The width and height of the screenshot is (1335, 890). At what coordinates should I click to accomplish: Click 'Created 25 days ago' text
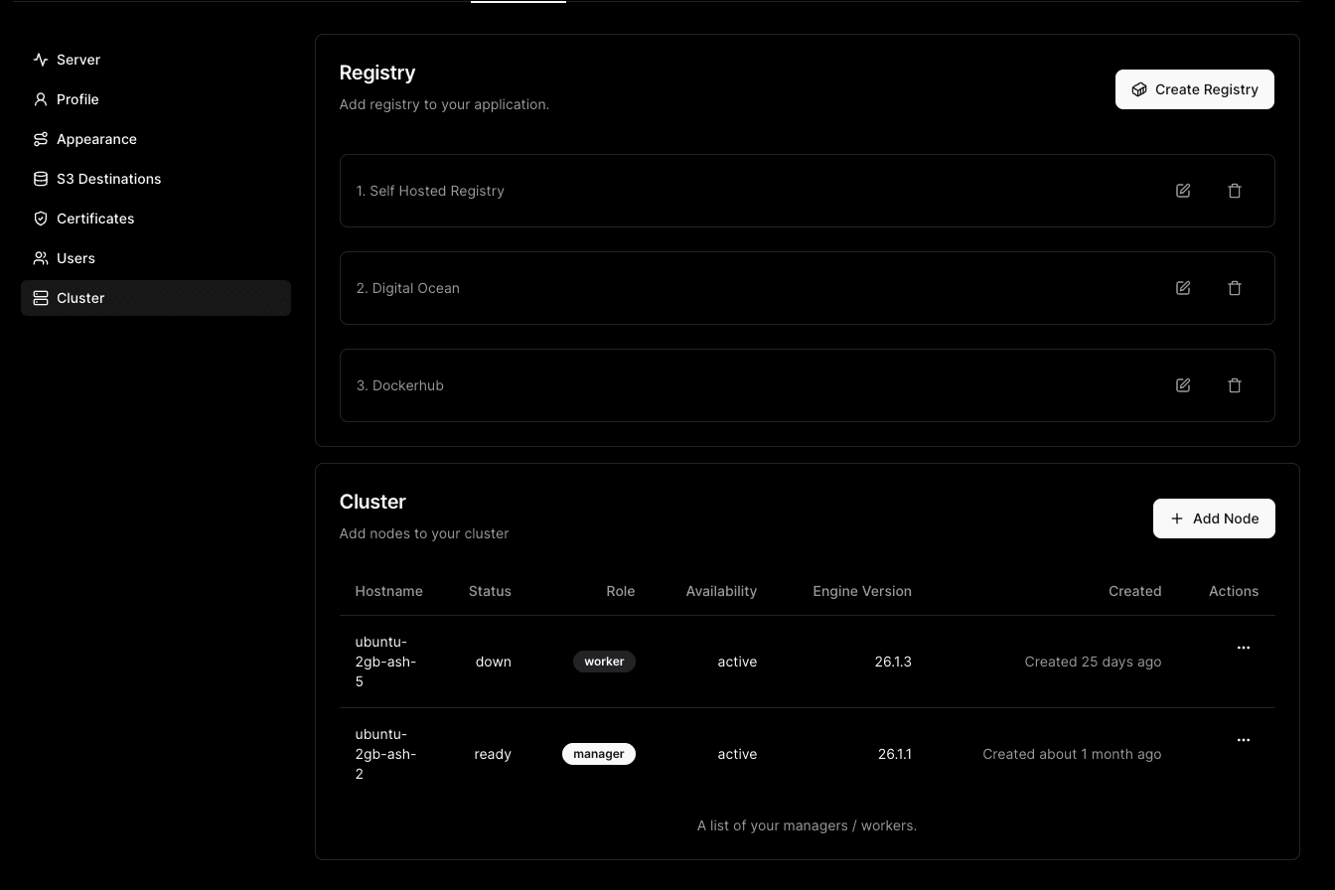click(x=1093, y=662)
